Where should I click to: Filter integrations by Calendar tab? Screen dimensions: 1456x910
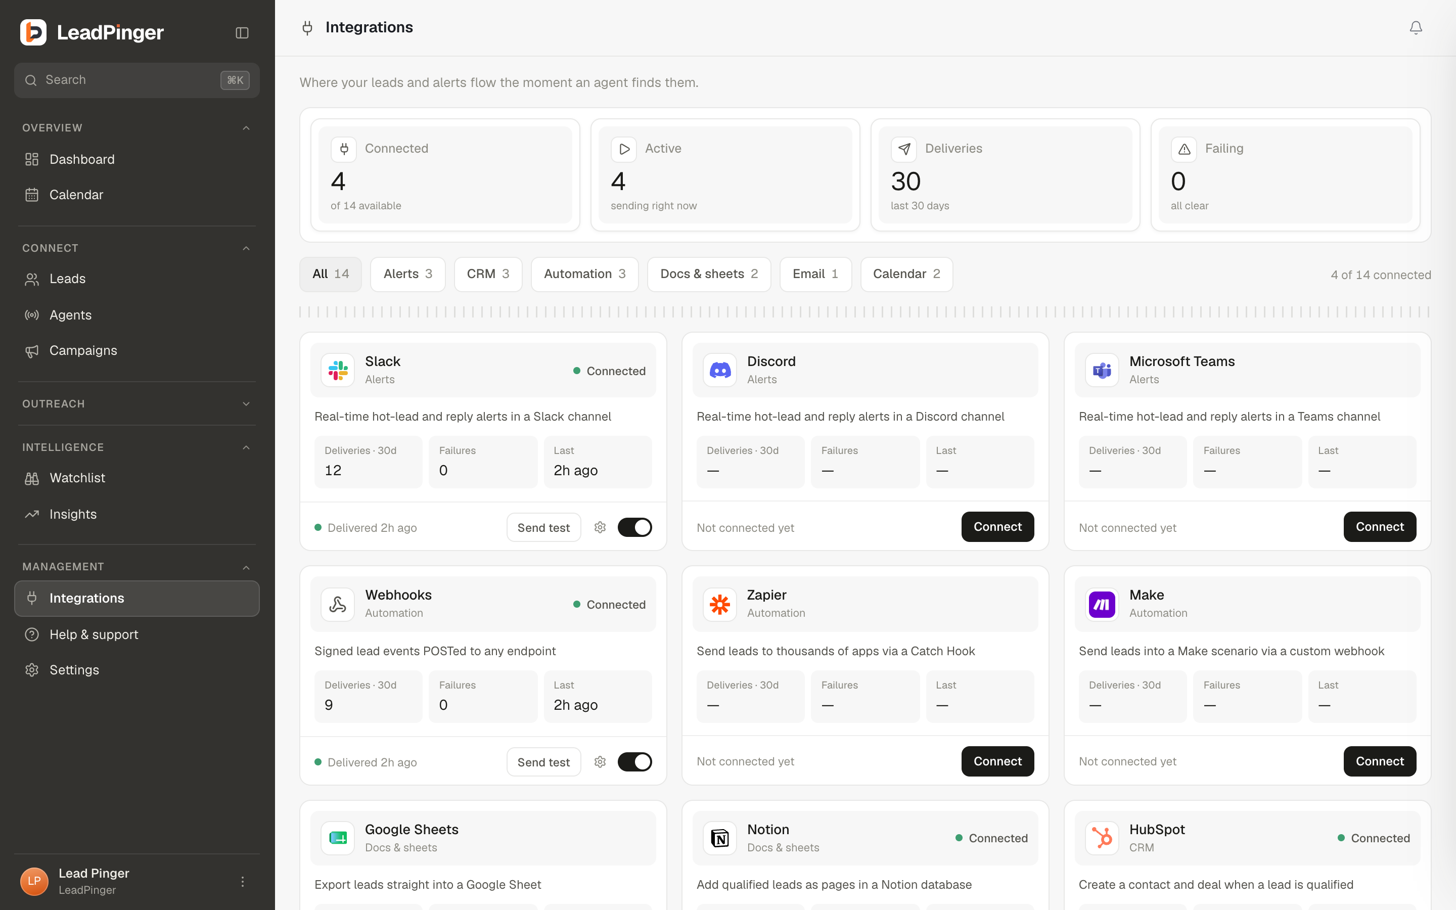pyautogui.click(x=906, y=275)
